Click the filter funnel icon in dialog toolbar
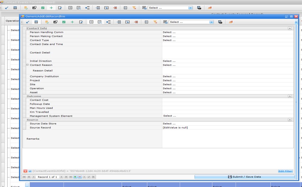Image resolution: width=302 pixels, height=187 pixels. pyautogui.click(x=155, y=22)
